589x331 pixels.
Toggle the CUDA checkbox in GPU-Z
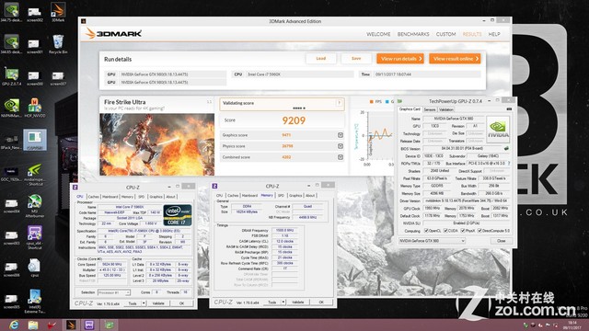click(x=445, y=231)
